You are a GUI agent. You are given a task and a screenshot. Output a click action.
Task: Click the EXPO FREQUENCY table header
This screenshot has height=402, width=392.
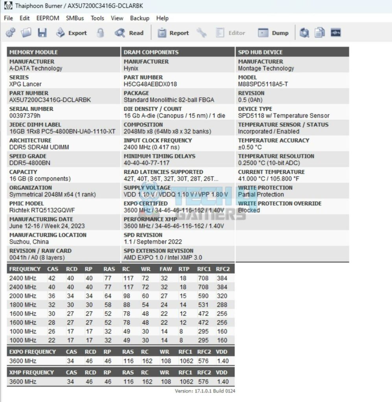click(x=33, y=352)
